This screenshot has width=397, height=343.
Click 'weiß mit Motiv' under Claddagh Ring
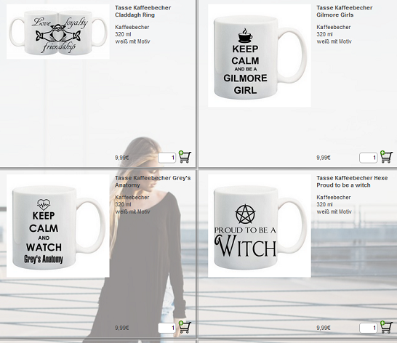[x=132, y=41]
